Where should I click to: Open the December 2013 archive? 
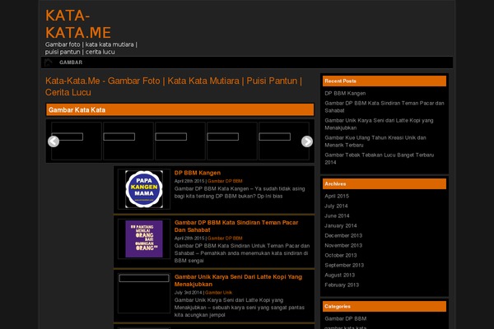(x=343, y=235)
